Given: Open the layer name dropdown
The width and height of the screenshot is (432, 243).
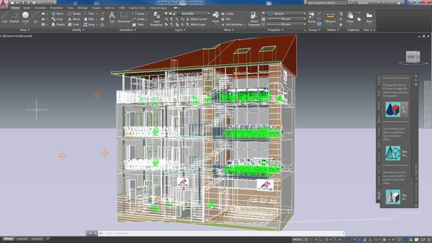Looking at the screenshot, I should pyautogui.click(x=195, y=13).
